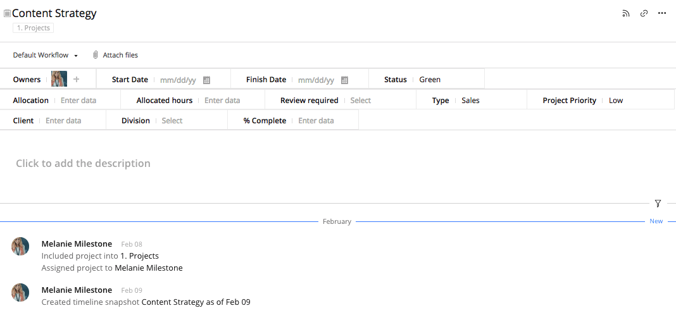Viewport: 676px width, 320px height.
Task: Click the RSS follow icon
Action: 625,13
